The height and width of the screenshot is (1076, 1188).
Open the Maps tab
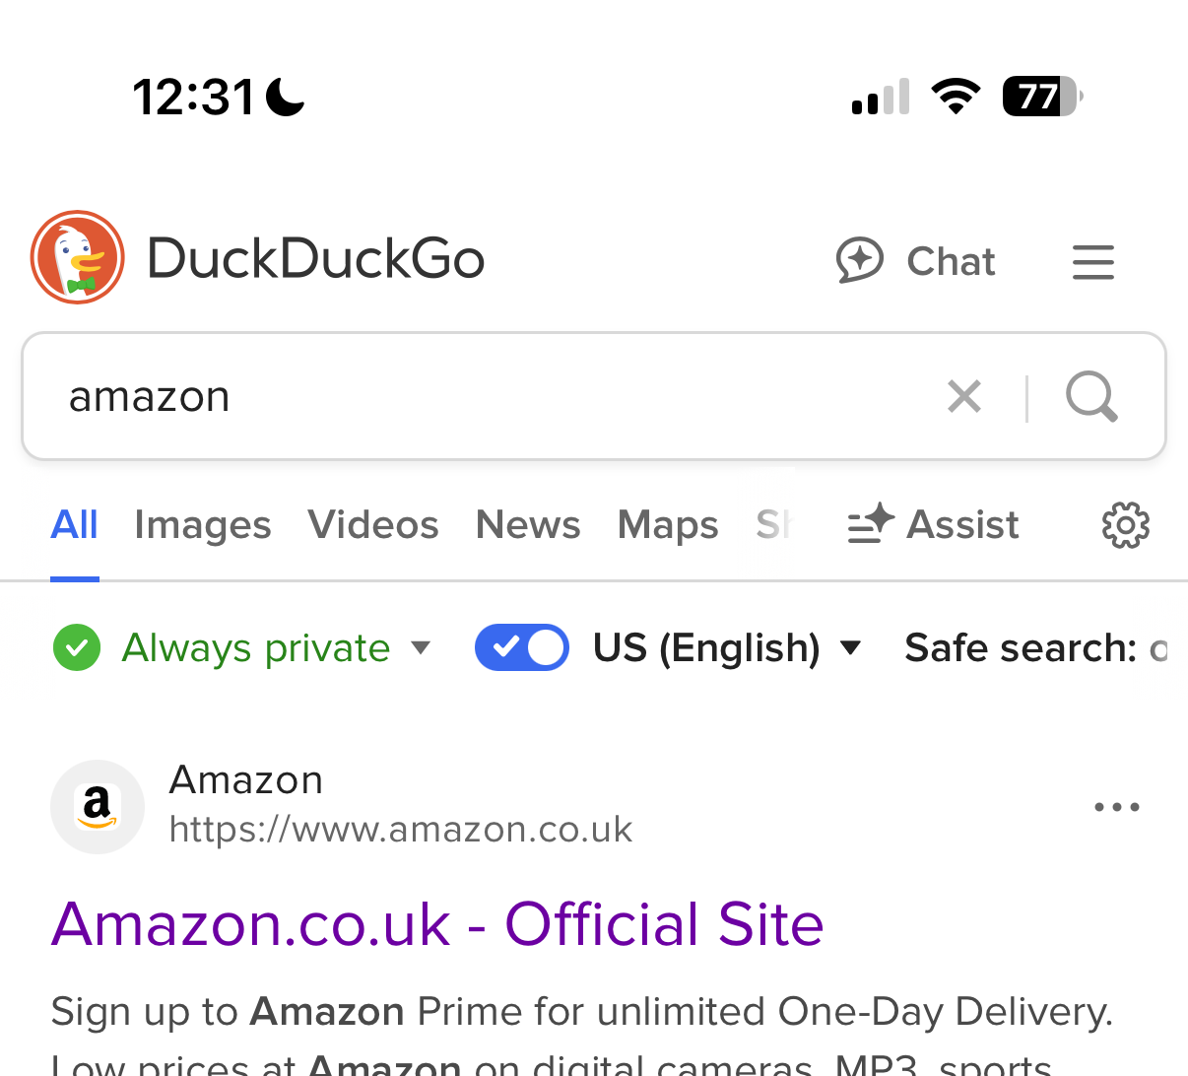point(668,525)
